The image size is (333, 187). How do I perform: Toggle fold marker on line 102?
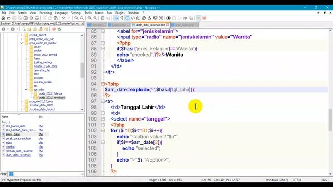[x=103, y=130]
